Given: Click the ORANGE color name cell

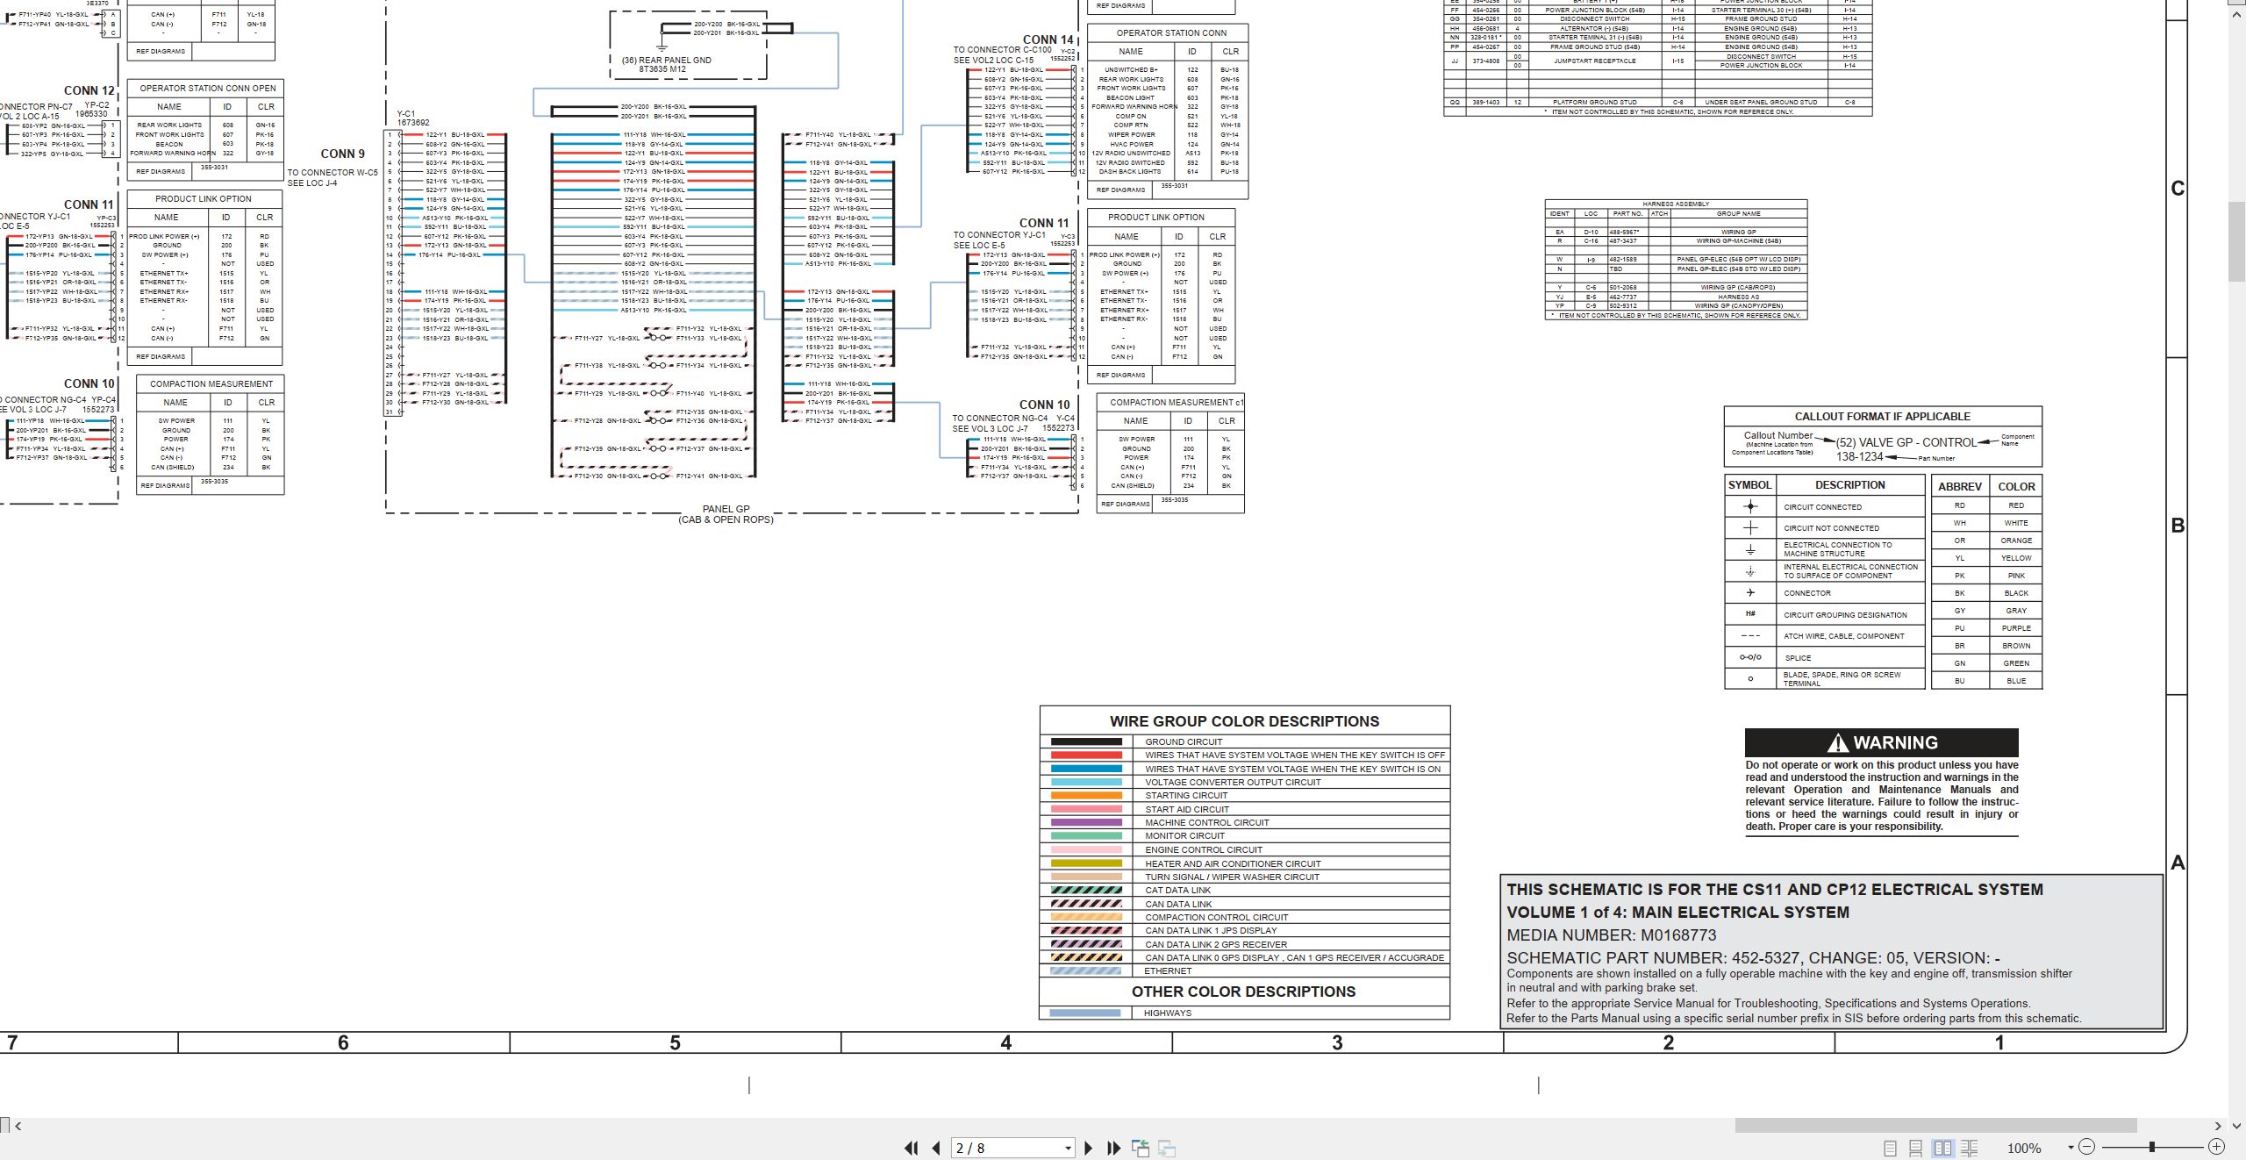Looking at the screenshot, I should (x=2016, y=541).
